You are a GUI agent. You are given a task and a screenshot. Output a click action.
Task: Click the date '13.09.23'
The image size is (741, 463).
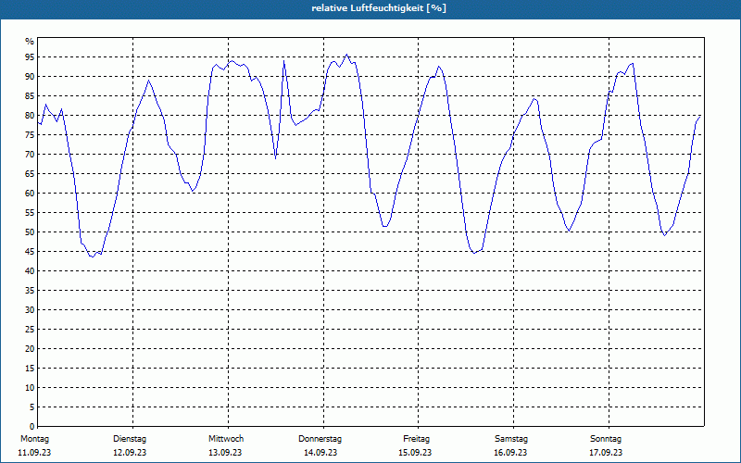tap(225, 453)
